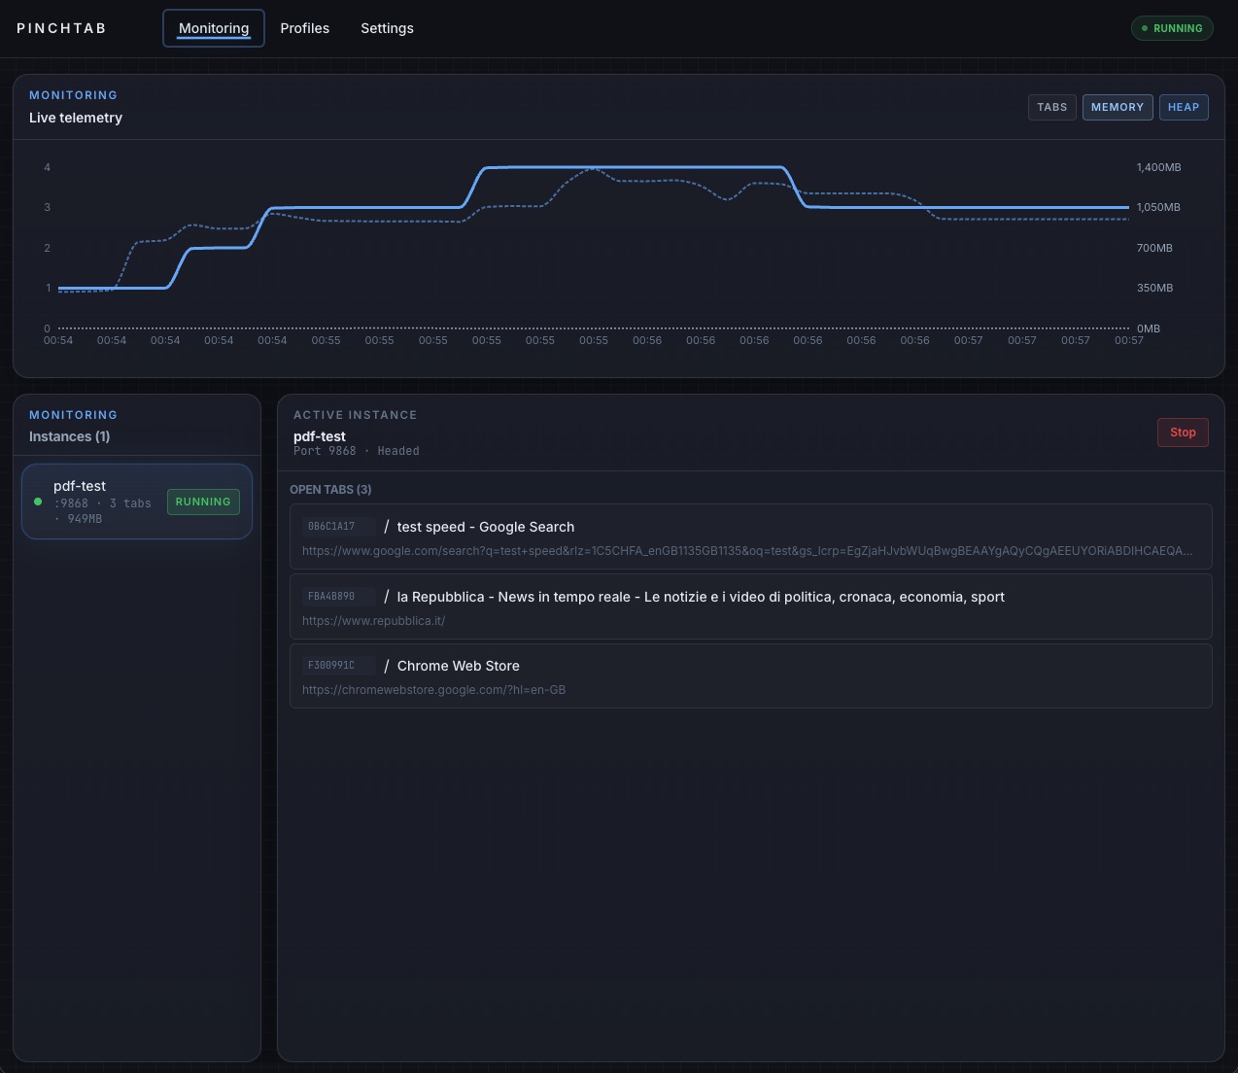Enable the HEAP telemetry view

click(1184, 107)
